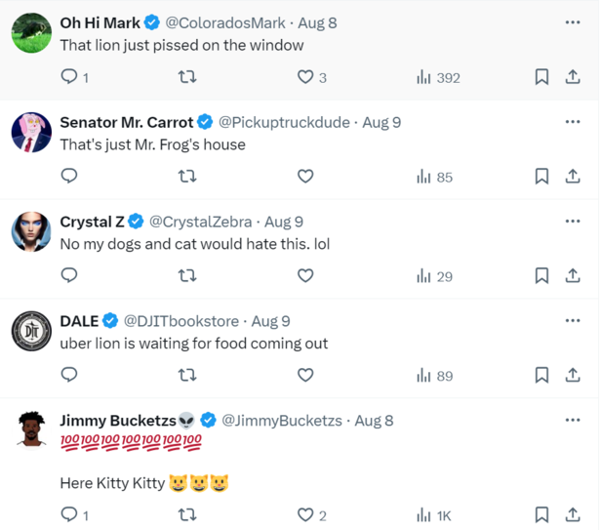The image size is (601, 530).
Task: Share DALE's tweet
Action: point(573,376)
